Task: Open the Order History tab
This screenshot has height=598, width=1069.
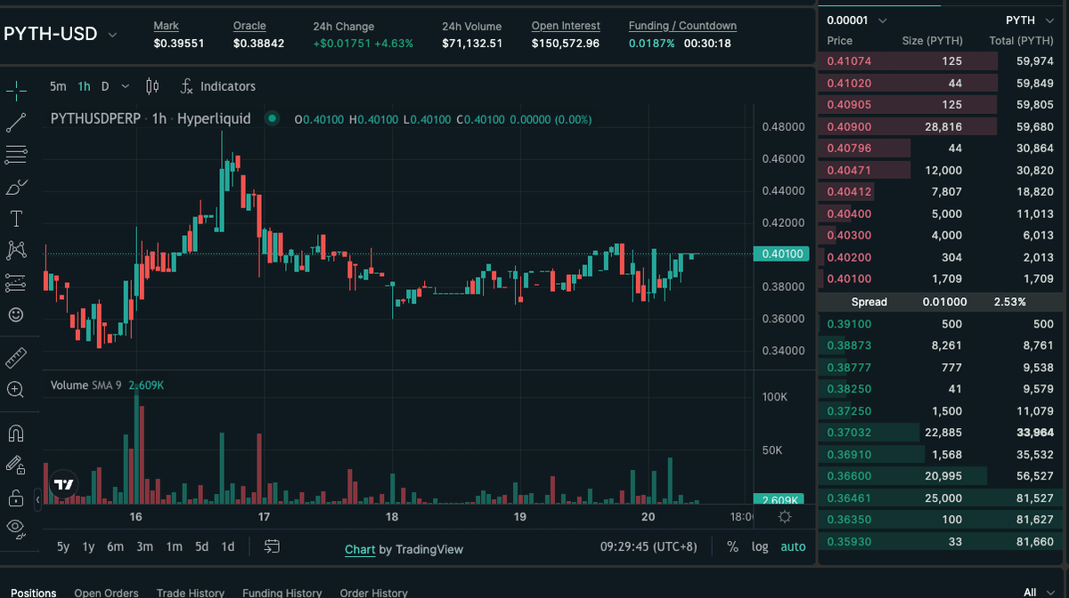Action: coord(374,593)
